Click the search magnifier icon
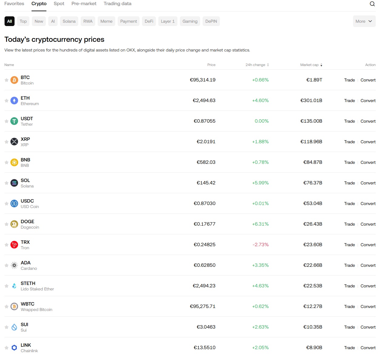The height and width of the screenshot is (354, 387). point(372,4)
